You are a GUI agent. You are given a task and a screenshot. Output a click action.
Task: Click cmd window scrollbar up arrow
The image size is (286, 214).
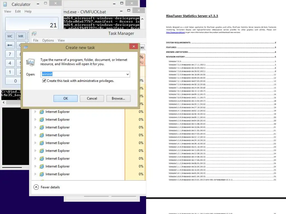coord(142,19)
